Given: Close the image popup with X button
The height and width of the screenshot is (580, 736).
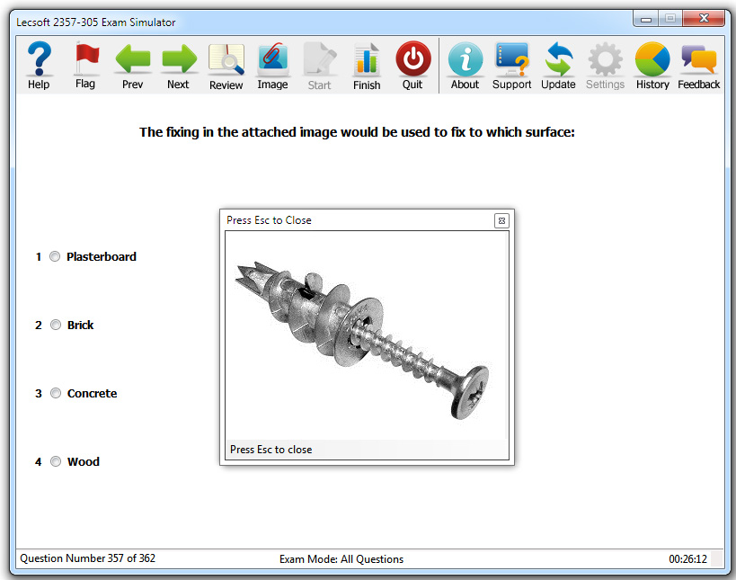Looking at the screenshot, I should [x=501, y=220].
